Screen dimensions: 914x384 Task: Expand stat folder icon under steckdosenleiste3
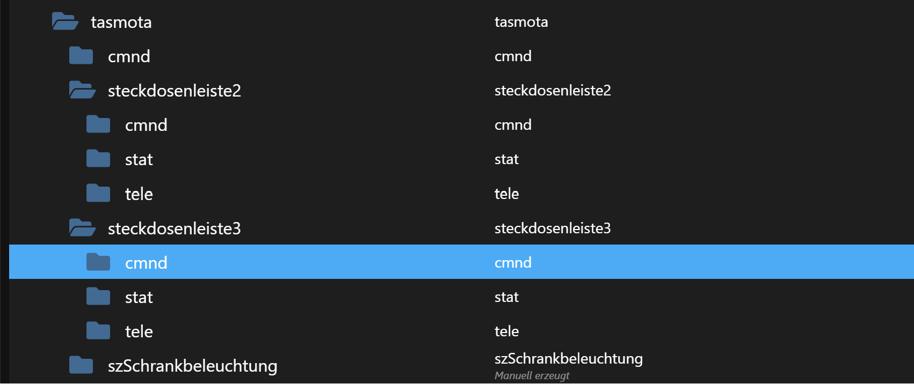pos(98,297)
